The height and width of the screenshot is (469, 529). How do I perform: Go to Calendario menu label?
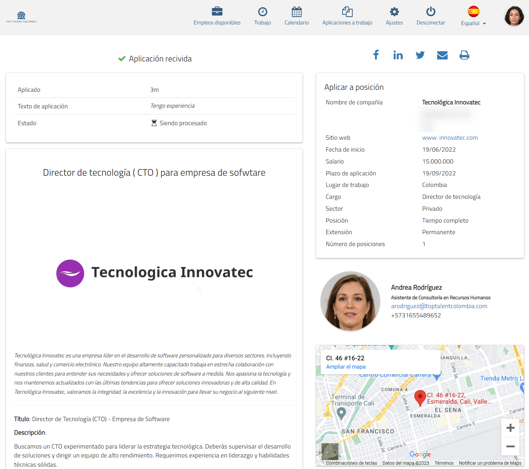click(297, 23)
